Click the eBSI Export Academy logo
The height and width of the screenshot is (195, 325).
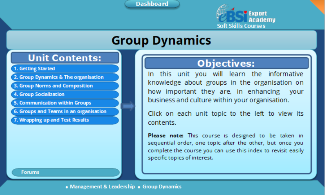point(246,14)
